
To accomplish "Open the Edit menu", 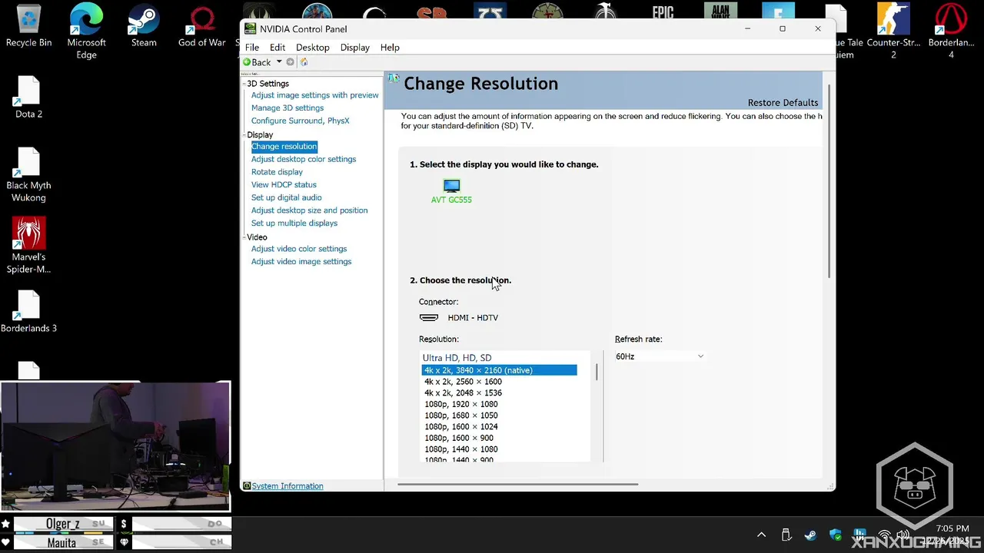I will (278, 47).
